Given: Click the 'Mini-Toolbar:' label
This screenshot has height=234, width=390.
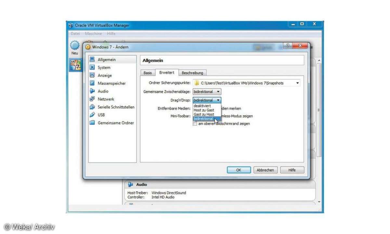Looking at the screenshot, I should (x=181, y=116).
